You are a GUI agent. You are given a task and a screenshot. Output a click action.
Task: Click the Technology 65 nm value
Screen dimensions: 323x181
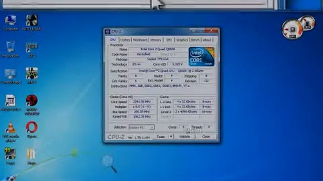136,64
